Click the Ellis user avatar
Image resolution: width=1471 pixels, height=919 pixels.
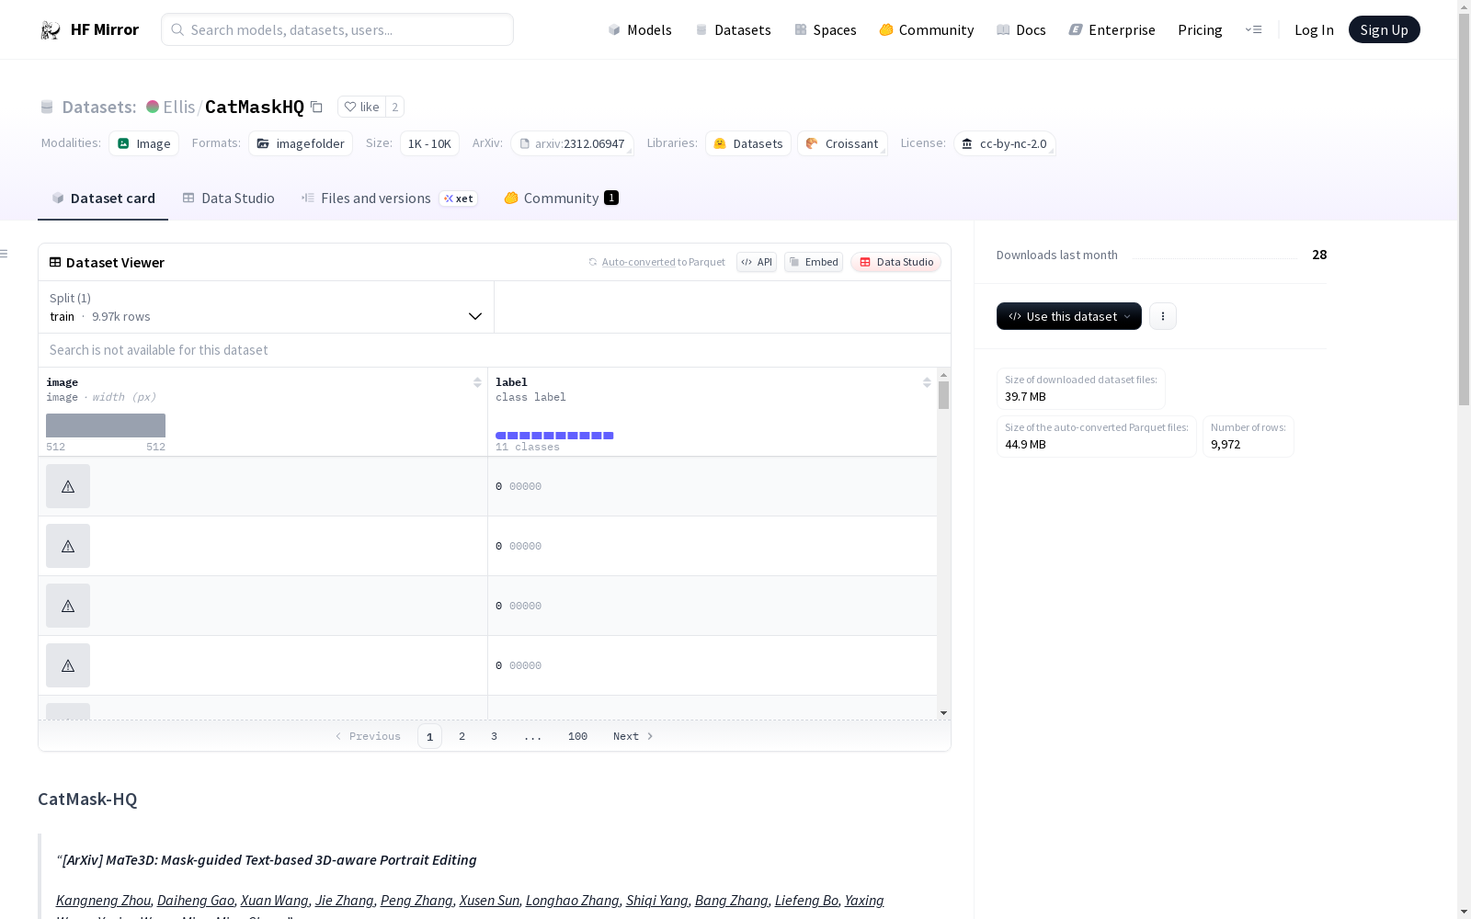153,107
